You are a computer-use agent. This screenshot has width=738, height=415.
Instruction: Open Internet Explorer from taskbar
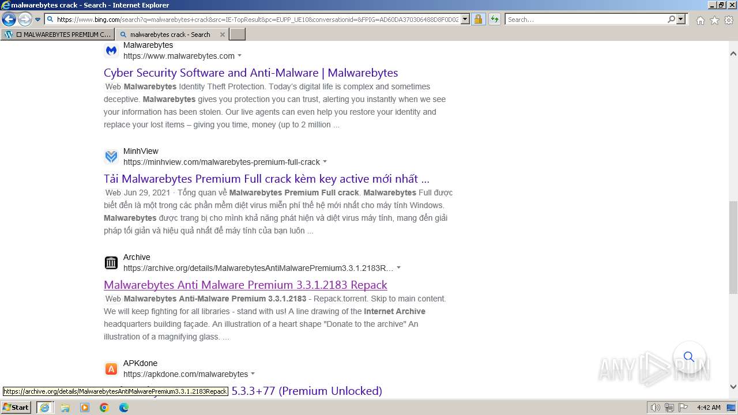(44, 408)
